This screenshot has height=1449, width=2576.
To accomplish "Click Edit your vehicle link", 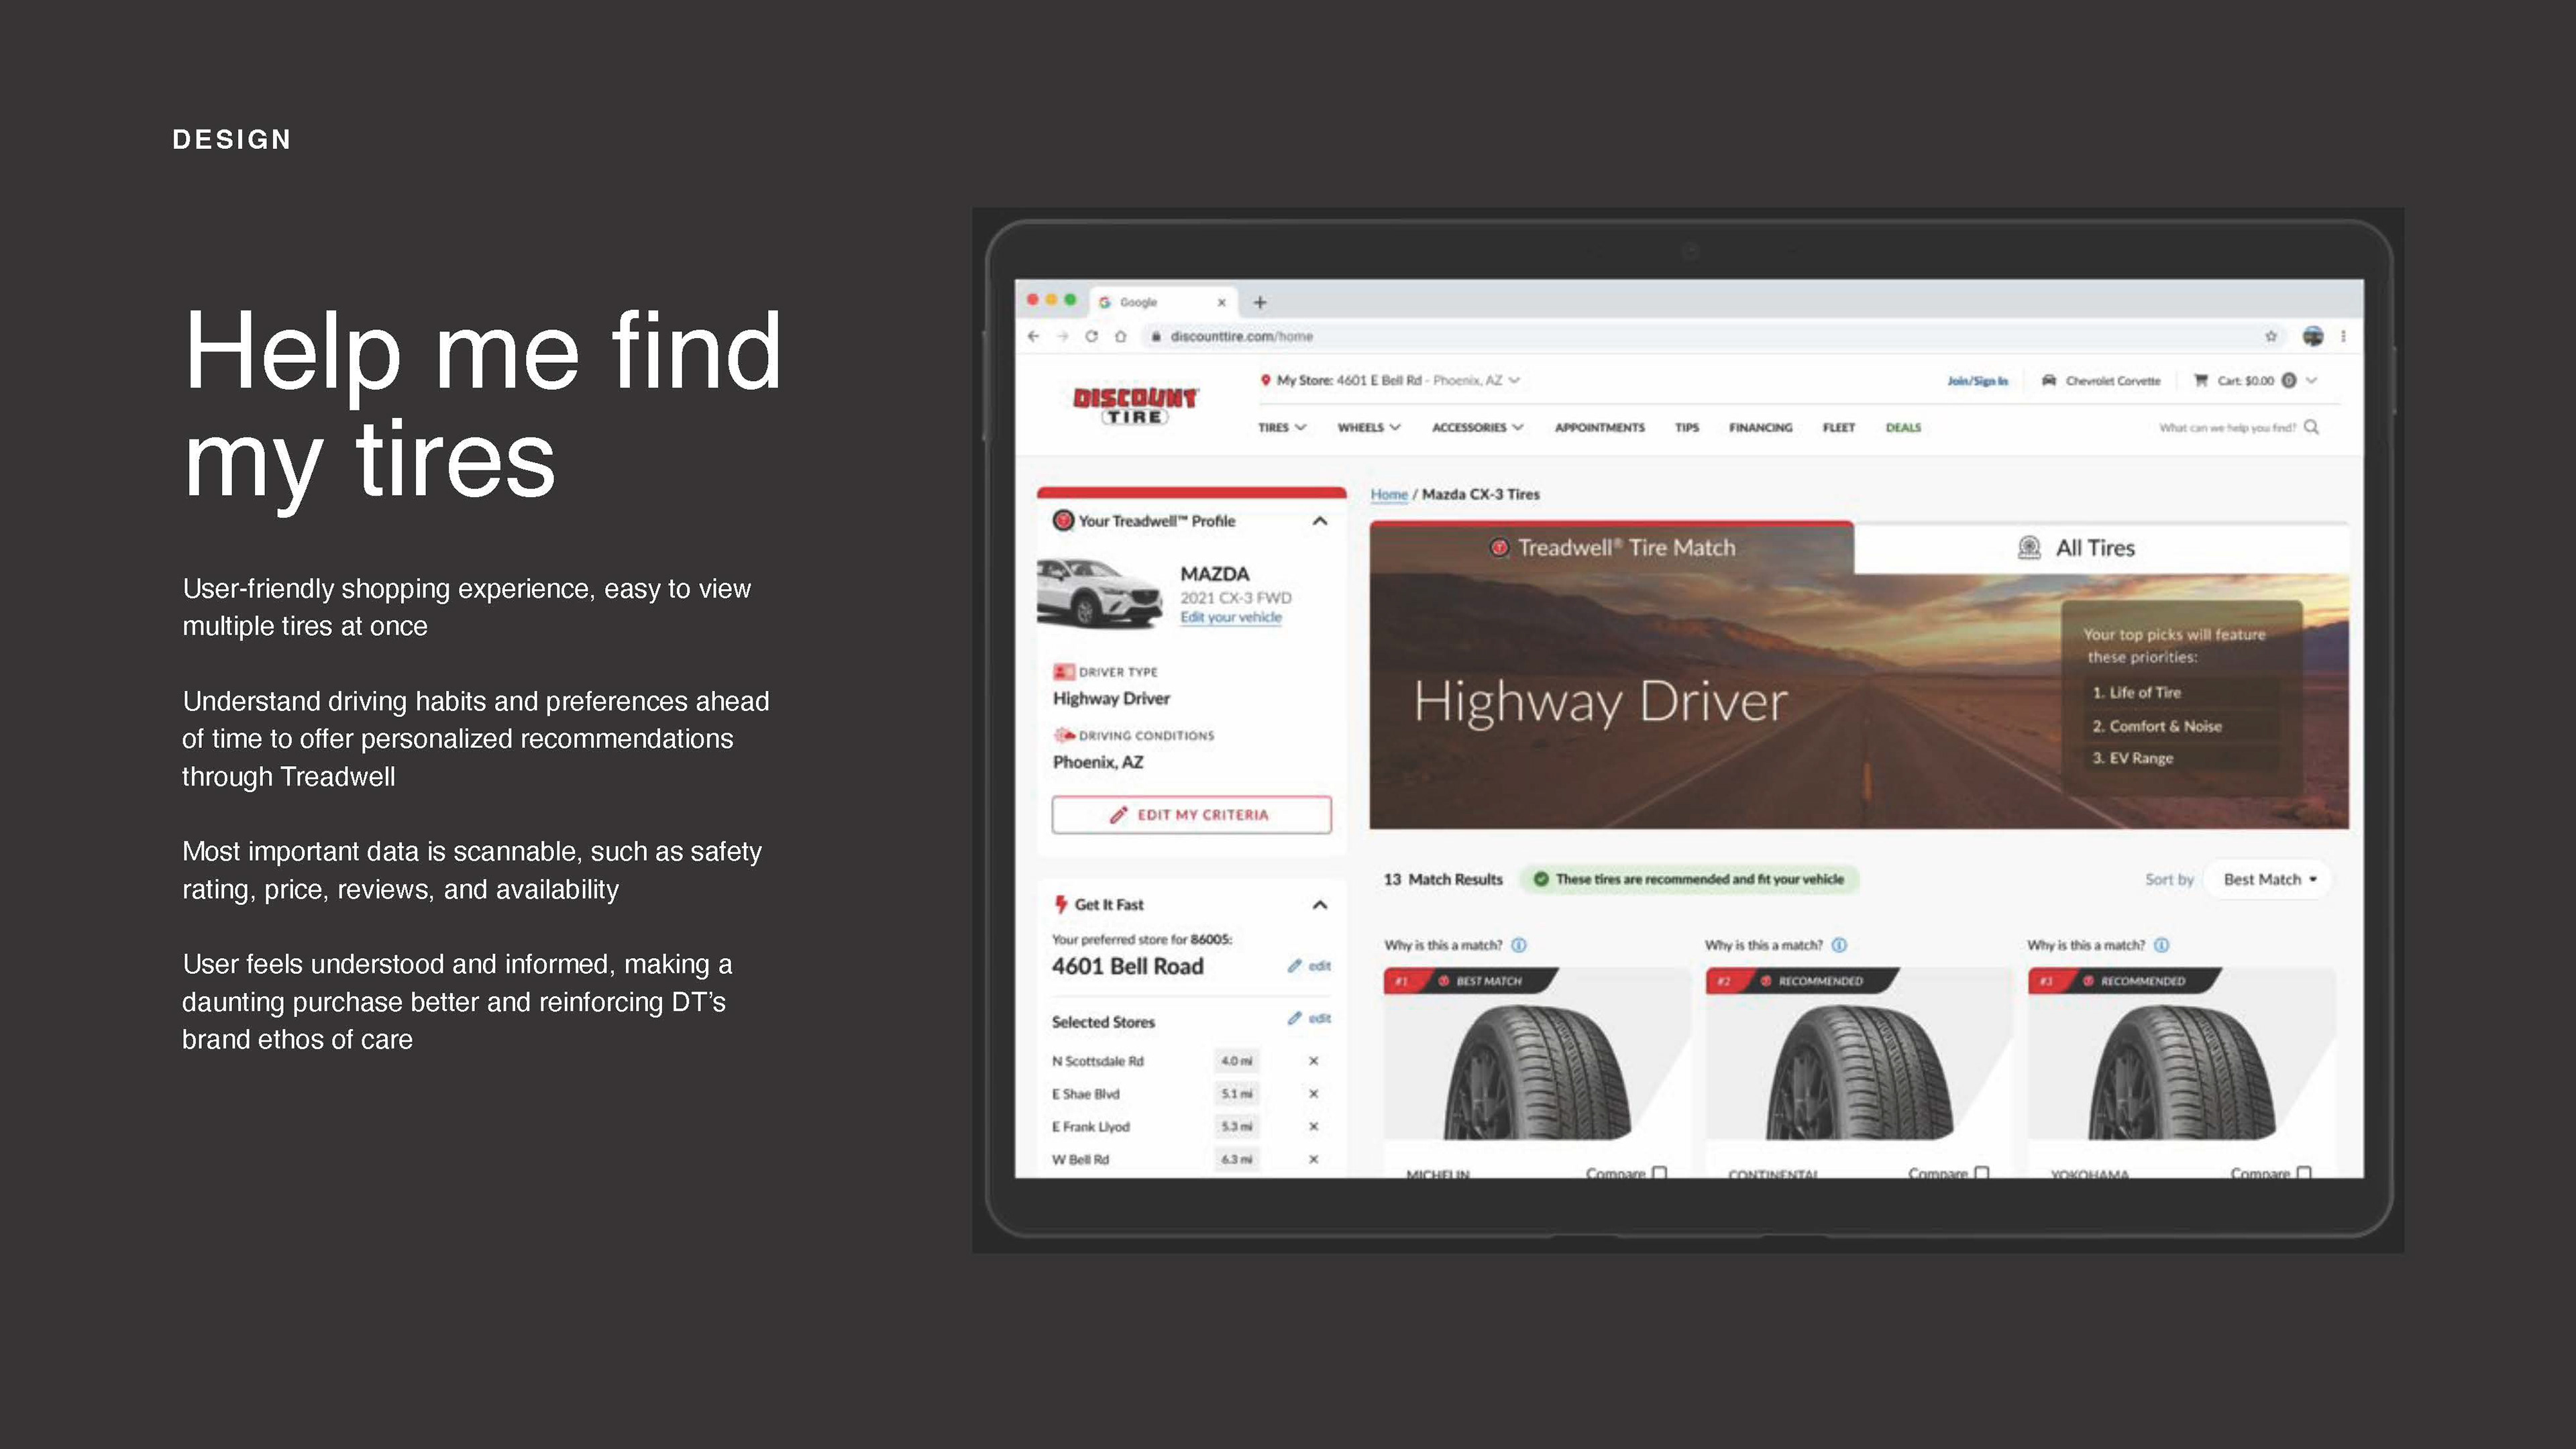I will 1230,617.
